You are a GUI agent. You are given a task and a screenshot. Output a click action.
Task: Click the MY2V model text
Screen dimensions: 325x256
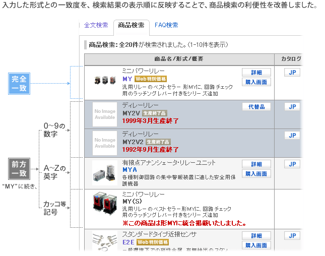pos(131,113)
